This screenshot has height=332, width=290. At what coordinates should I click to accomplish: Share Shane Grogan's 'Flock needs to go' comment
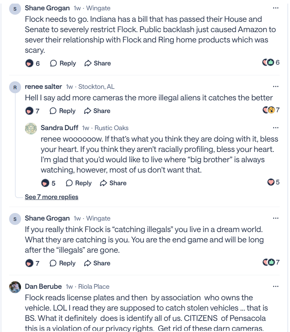(97, 63)
